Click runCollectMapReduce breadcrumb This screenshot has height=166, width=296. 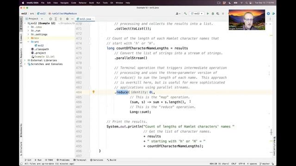(63, 13)
